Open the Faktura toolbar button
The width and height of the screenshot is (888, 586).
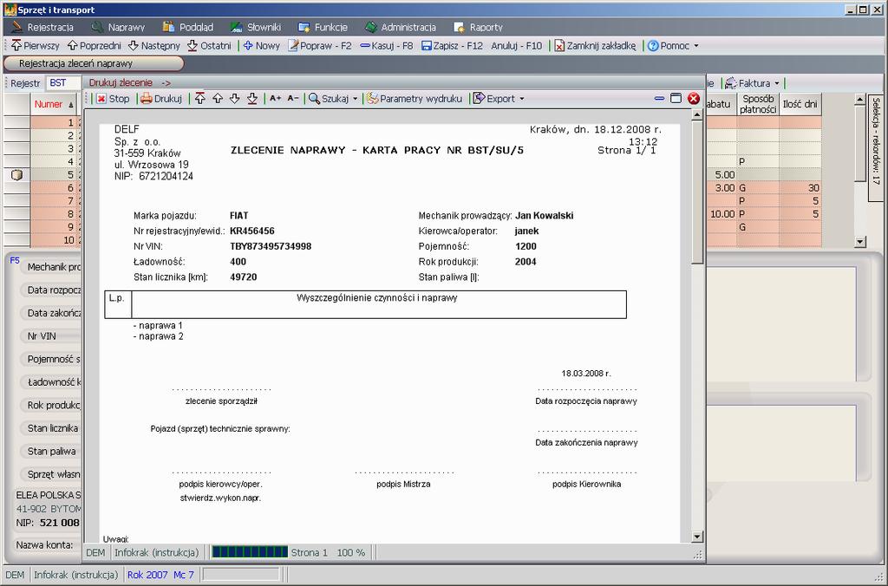(x=747, y=82)
